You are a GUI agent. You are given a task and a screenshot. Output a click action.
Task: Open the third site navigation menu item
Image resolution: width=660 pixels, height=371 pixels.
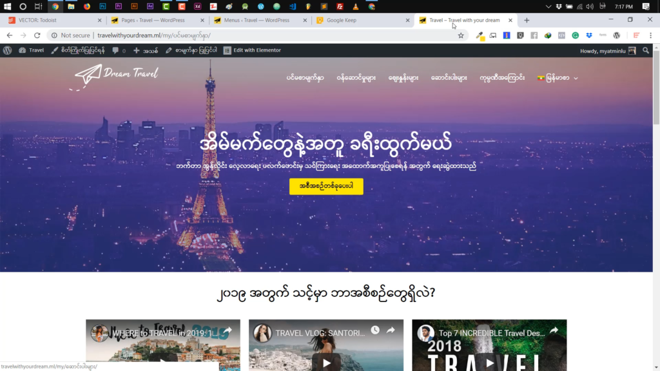coord(403,78)
